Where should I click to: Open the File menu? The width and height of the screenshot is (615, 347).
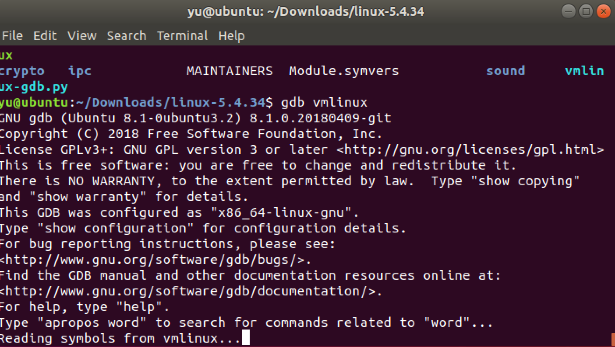click(x=12, y=36)
